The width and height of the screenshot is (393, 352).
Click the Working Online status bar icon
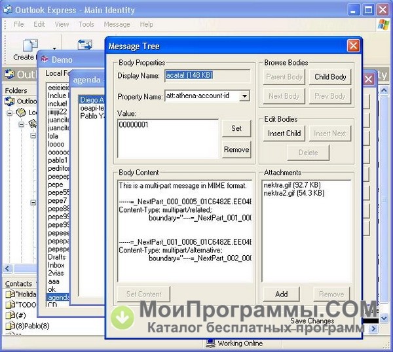[x=210, y=343]
